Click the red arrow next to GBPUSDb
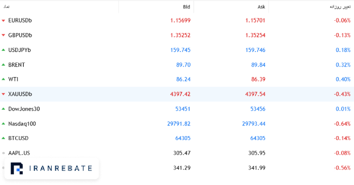 click(x=4, y=35)
